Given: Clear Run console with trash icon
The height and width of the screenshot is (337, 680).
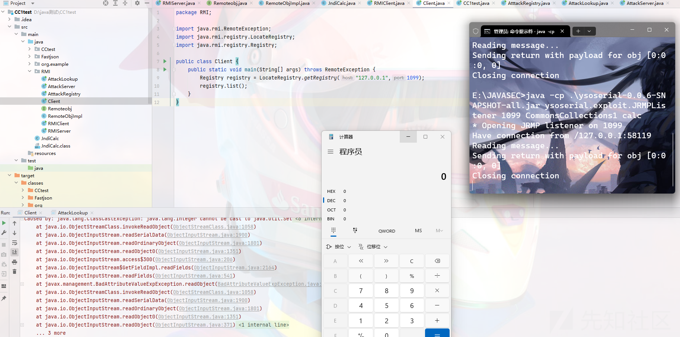Looking at the screenshot, I should pyautogui.click(x=15, y=272).
